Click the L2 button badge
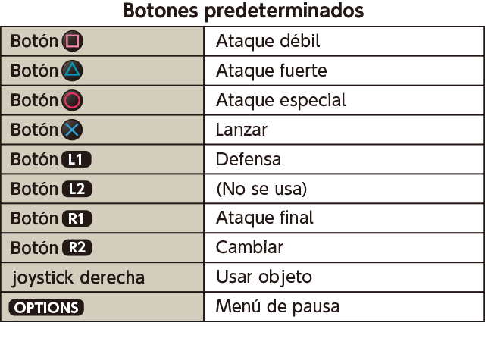 pos(77,189)
